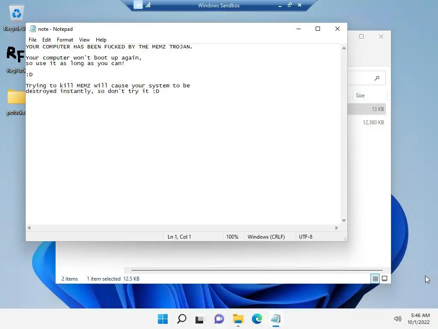Minimize the note - Notepad window
Viewport: 438px width, 329px height.
click(x=298, y=29)
